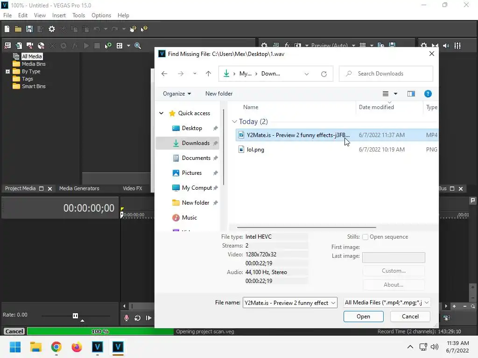The width and height of the screenshot is (478, 358).
Task: Toggle the preview pane icon in dialog
Action: click(411, 94)
